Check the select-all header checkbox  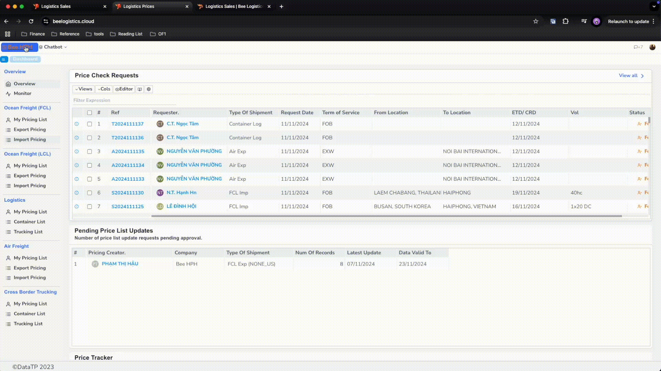tap(90, 113)
